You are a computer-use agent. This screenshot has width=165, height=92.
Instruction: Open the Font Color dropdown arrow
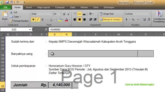pyautogui.click(x=70, y=19)
